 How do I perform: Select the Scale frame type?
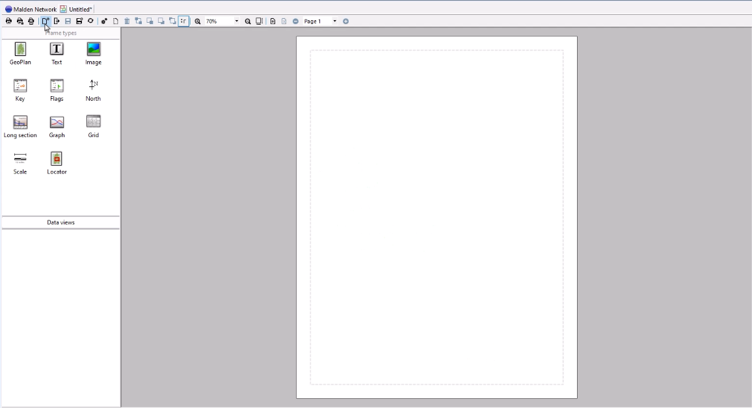(x=20, y=161)
